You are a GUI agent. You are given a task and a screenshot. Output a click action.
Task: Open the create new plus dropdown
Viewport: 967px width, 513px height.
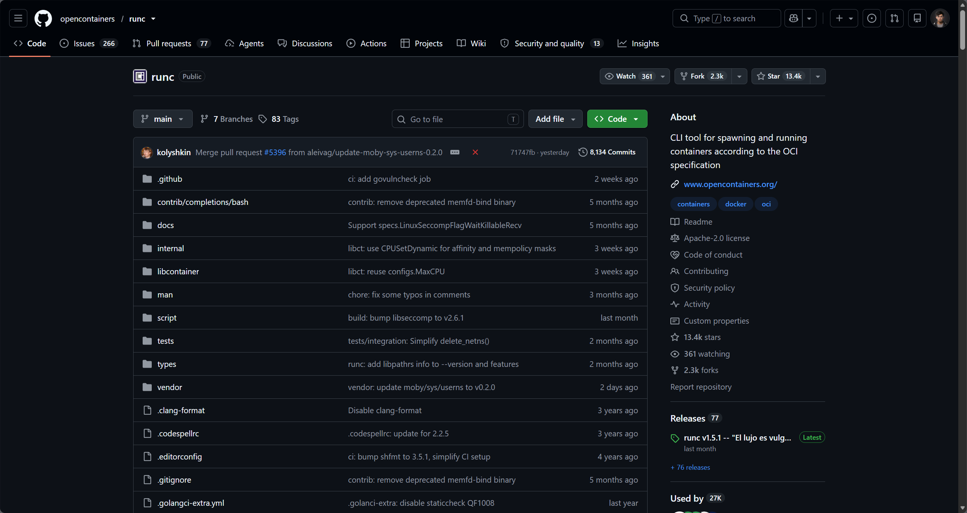pyautogui.click(x=844, y=18)
